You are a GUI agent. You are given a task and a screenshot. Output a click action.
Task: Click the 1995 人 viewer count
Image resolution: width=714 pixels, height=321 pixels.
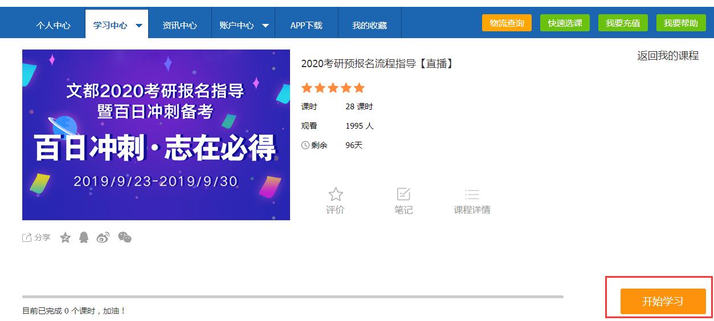(360, 126)
